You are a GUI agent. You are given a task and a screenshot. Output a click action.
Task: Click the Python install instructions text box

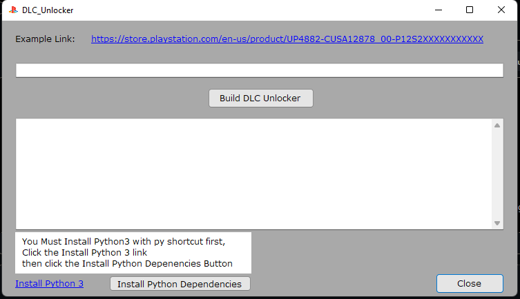click(133, 253)
